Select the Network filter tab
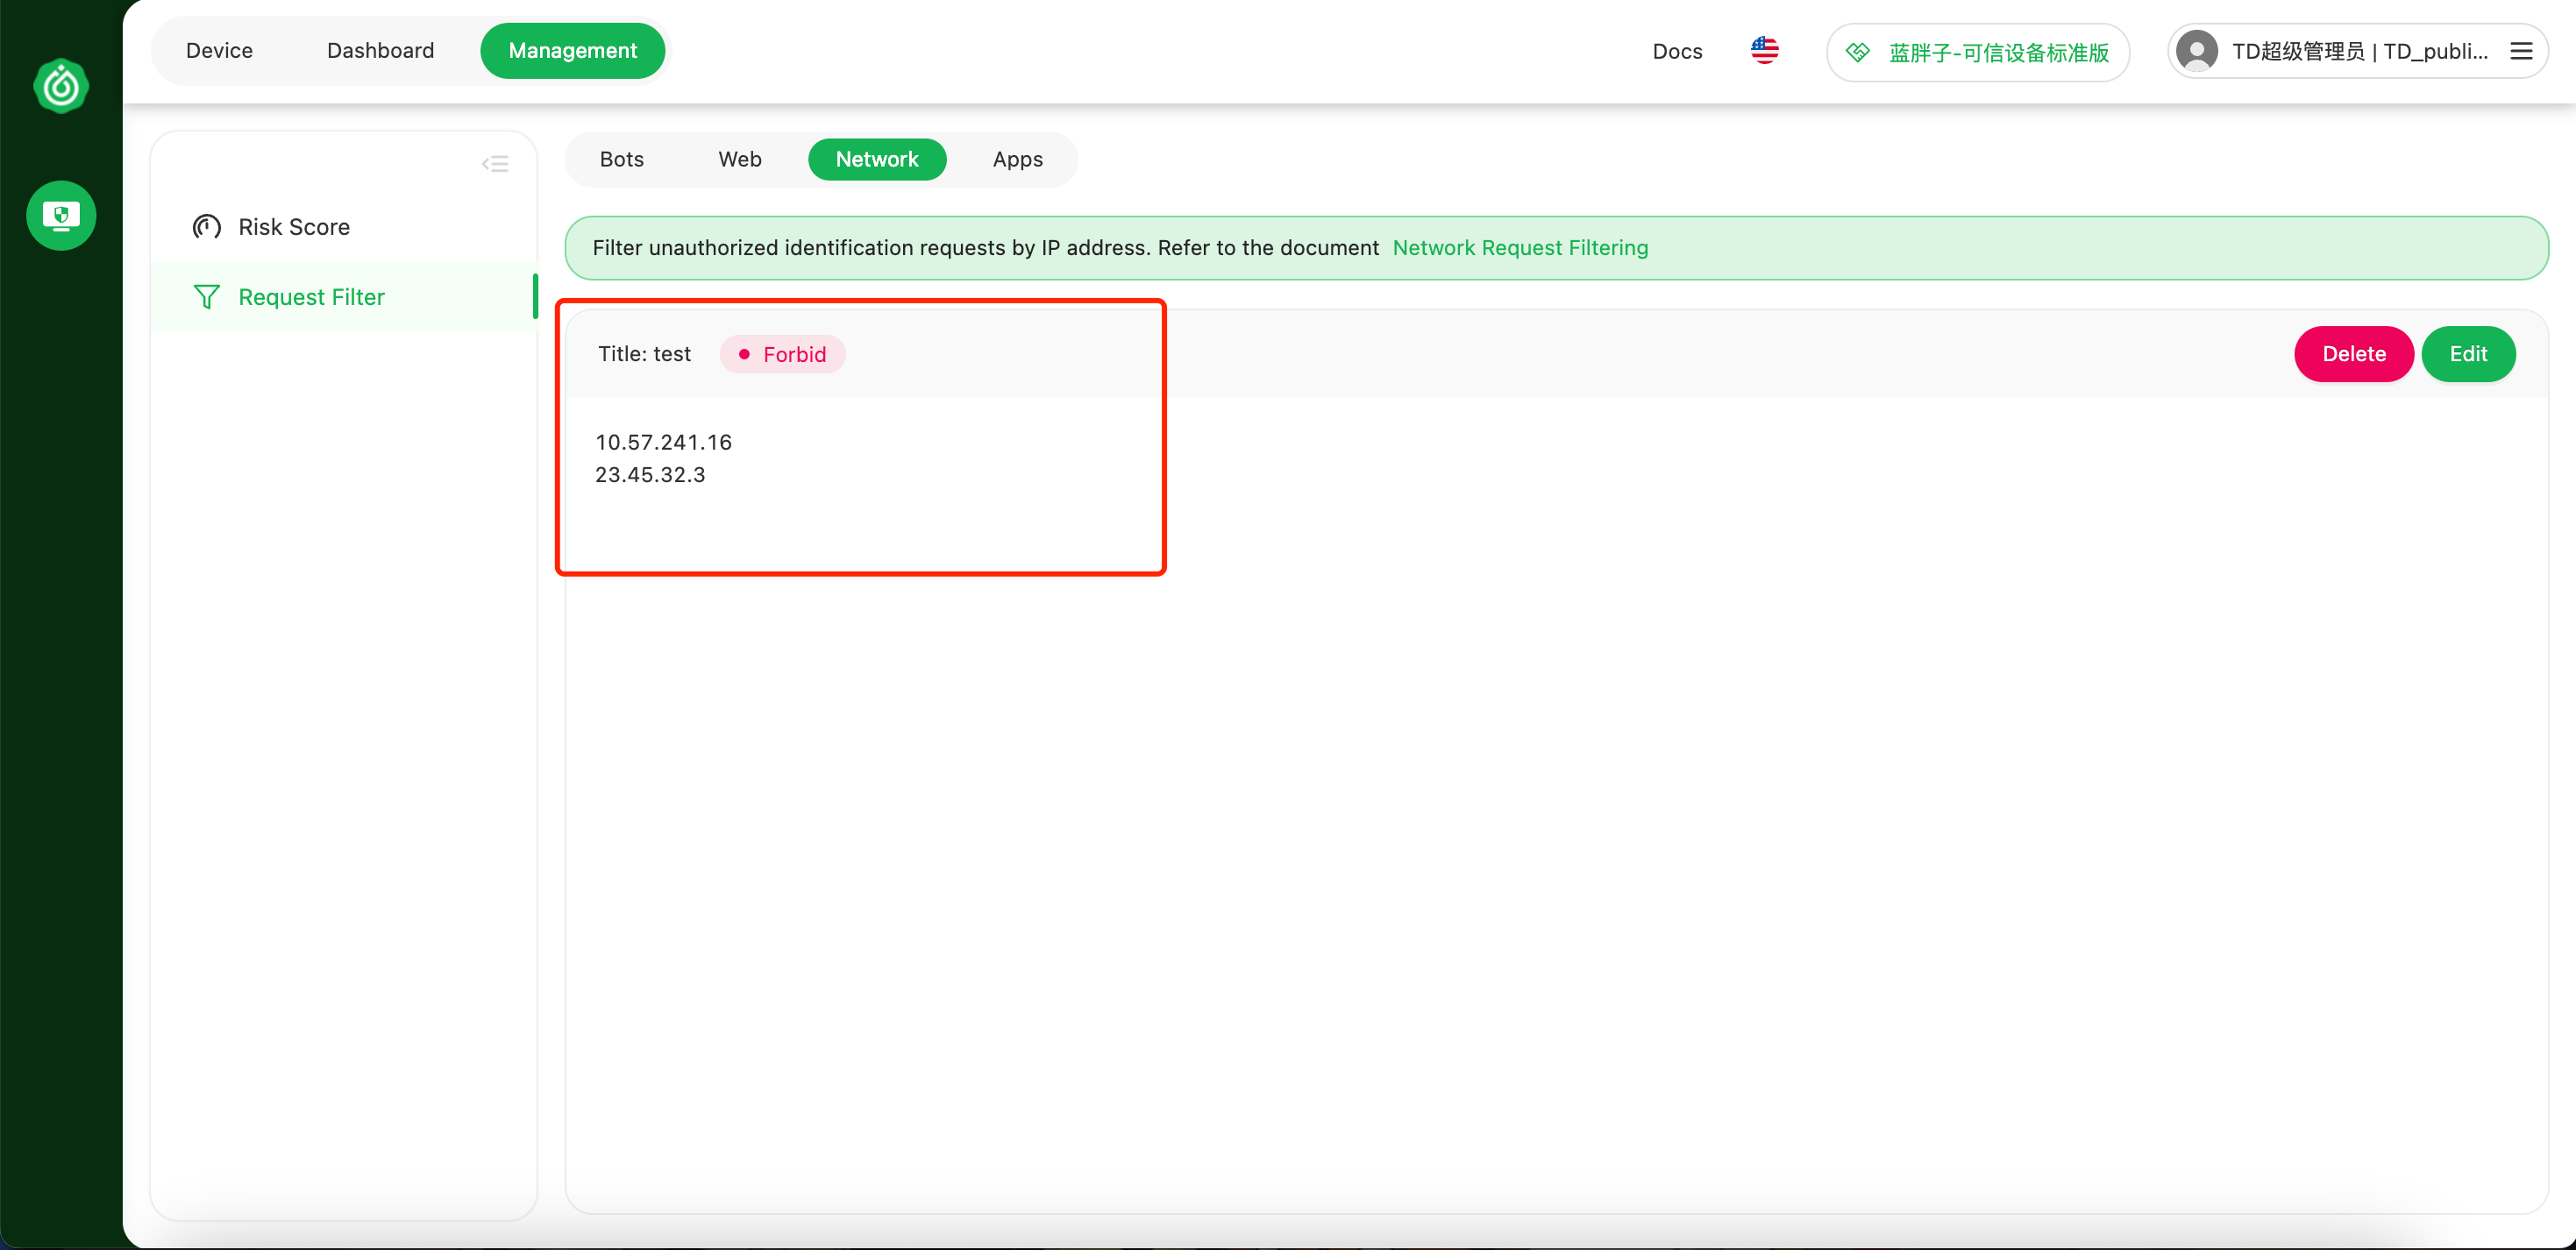 (876, 160)
